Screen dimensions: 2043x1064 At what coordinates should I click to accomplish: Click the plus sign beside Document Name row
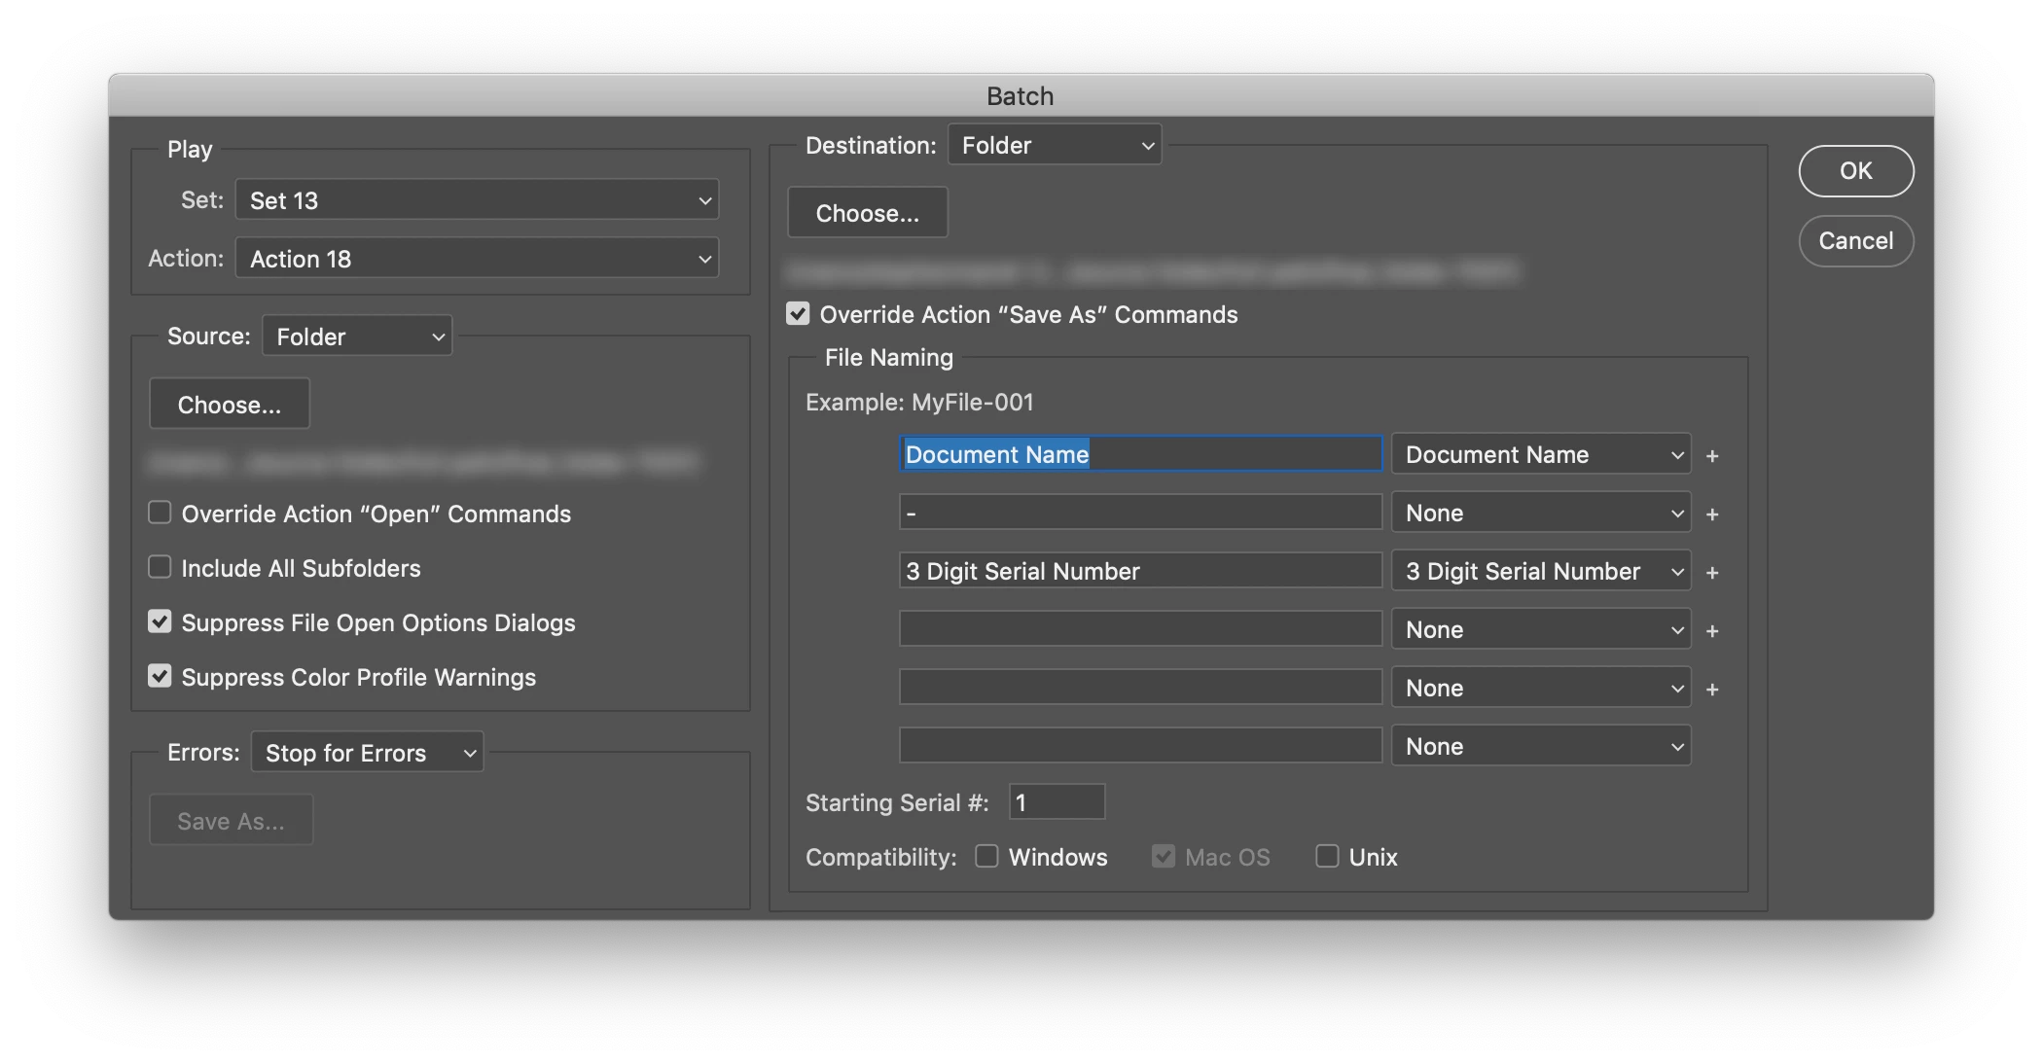[x=1712, y=455]
